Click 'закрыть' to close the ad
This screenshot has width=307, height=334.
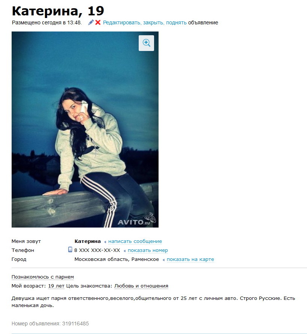click(x=154, y=22)
